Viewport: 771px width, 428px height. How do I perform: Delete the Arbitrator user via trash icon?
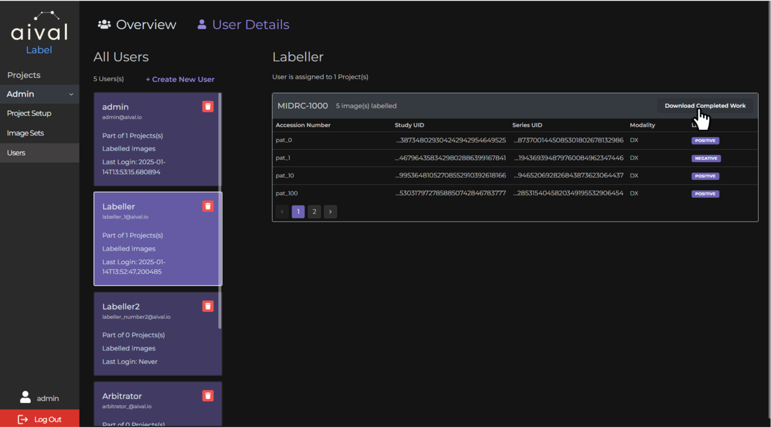click(208, 395)
